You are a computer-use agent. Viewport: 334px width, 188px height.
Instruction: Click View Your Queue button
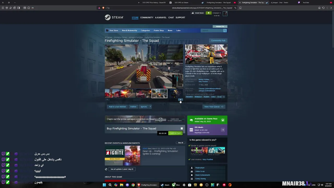[x=214, y=107]
